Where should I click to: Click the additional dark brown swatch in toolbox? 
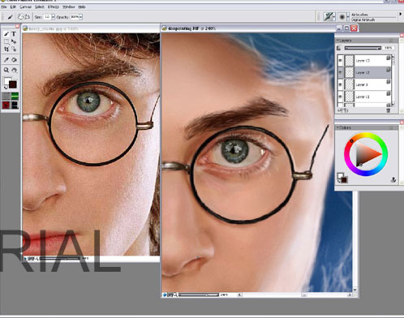[x=13, y=84]
